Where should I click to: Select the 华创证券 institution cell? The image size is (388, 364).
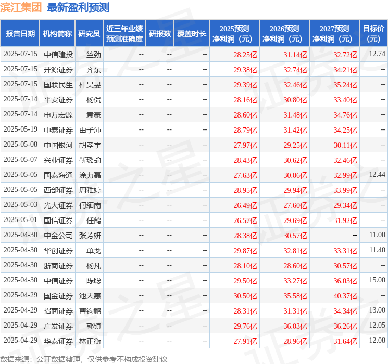pos(58,251)
